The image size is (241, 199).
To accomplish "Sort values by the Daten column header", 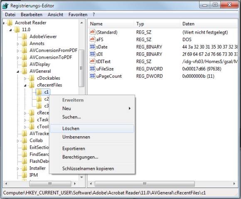I will coord(209,24).
